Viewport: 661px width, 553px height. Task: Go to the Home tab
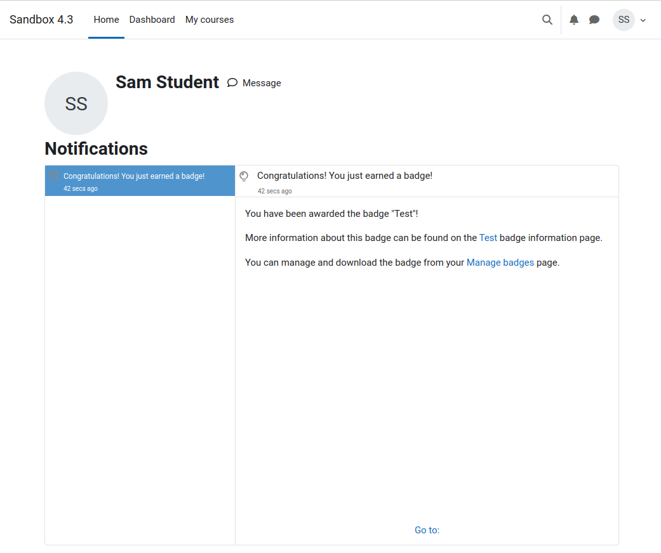click(106, 20)
